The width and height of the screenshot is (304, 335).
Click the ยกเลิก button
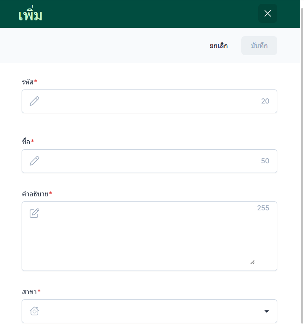(219, 46)
